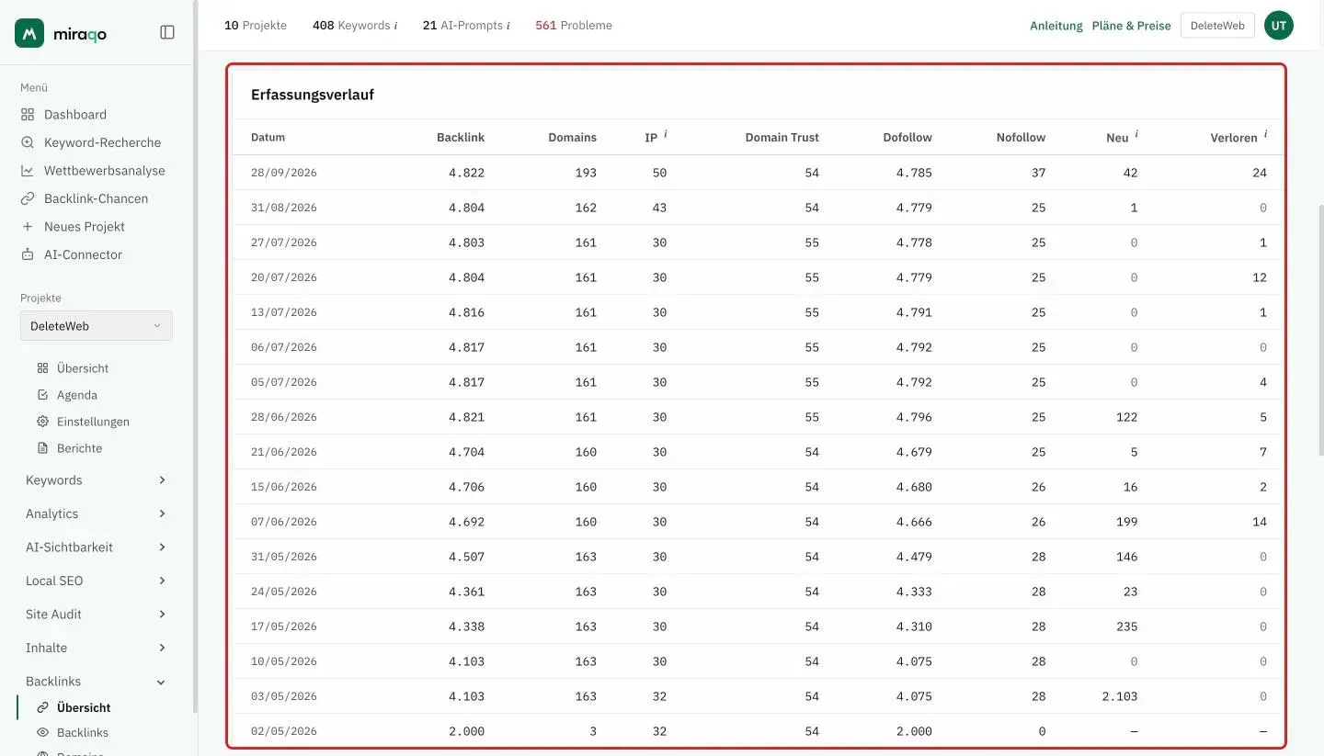Click the 21 AI-Prompts counter

[466, 26]
